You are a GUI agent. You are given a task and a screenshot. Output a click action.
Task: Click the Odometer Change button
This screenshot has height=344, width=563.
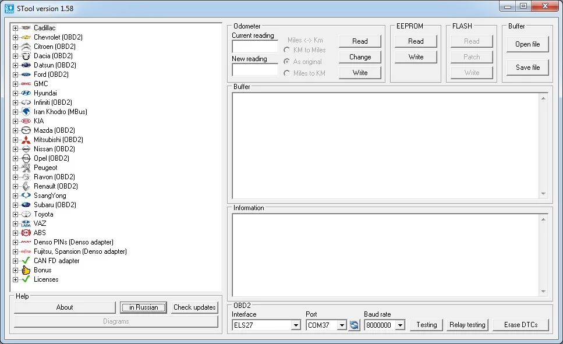point(360,56)
